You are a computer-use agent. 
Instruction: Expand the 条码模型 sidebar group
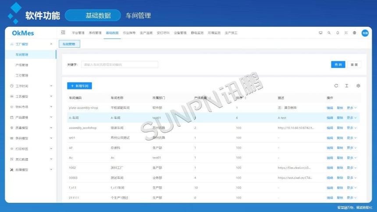point(51,138)
